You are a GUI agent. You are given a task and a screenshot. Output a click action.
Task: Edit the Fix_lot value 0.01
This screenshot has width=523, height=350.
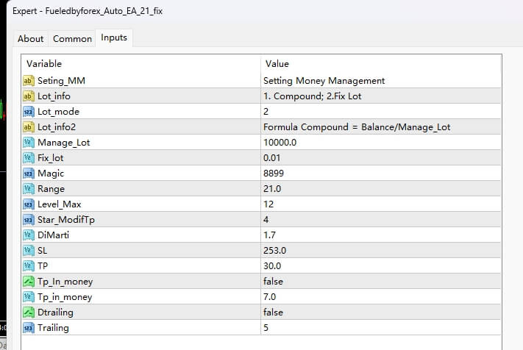click(274, 158)
